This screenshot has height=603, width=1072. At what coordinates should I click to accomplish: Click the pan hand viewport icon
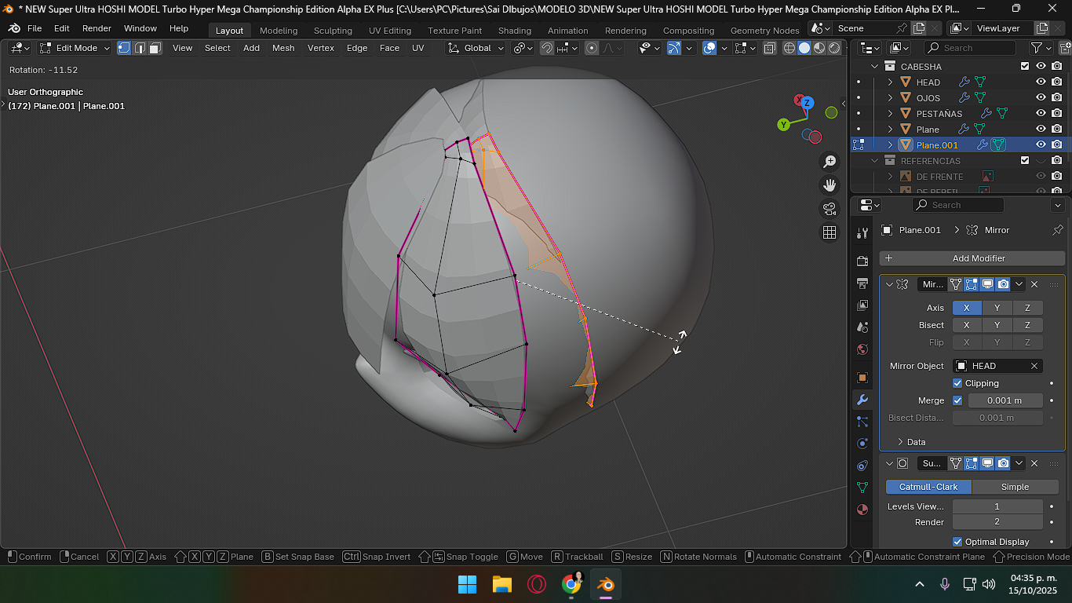click(x=830, y=185)
